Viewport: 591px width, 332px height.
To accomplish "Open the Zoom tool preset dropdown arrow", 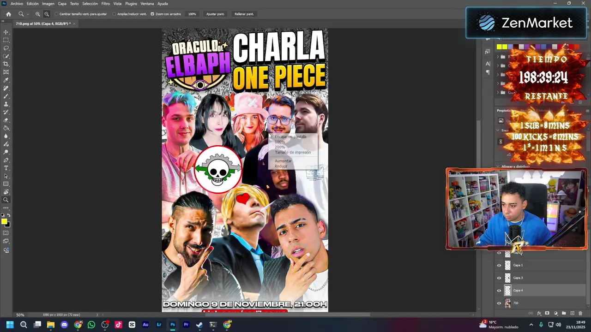I will click(x=28, y=14).
